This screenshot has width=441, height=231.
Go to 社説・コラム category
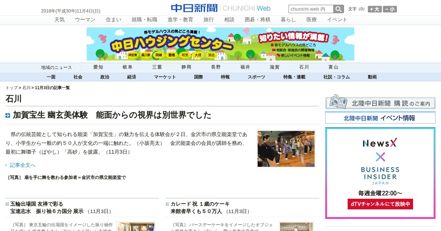point(337,77)
